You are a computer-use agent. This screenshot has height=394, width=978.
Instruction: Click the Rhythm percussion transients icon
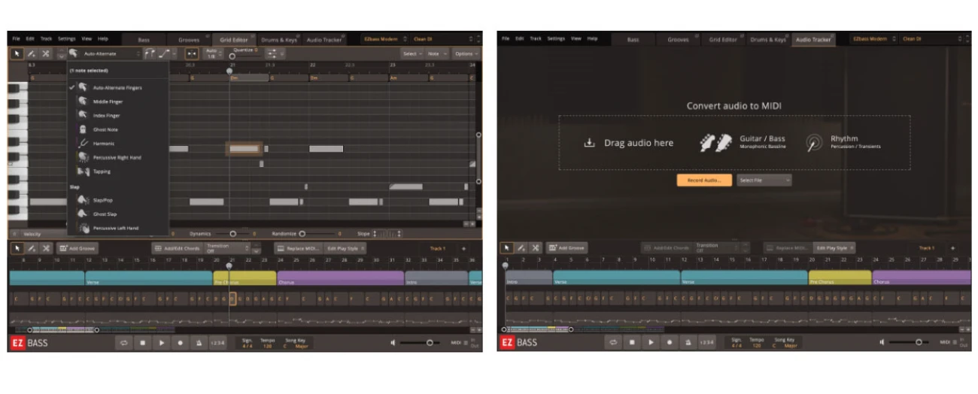pos(814,142)
